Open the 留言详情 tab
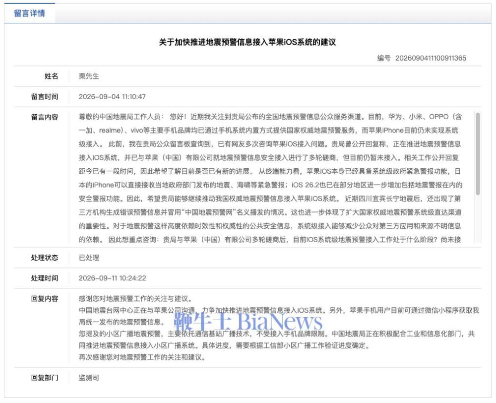The width and height of the screenshot is (496, 403). [29, 13]
